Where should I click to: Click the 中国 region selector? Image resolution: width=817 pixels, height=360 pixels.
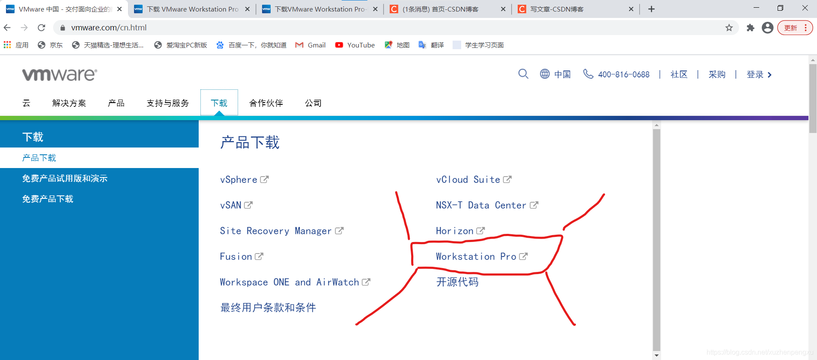562,74
